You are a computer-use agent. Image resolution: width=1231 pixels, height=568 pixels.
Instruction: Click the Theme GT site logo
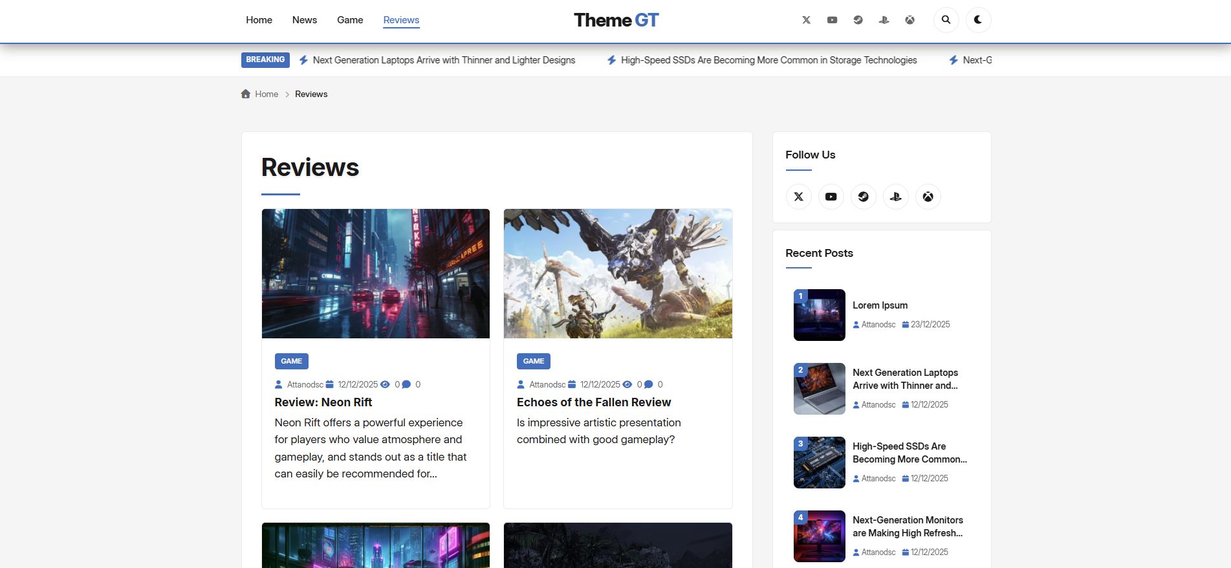[616, 20]
